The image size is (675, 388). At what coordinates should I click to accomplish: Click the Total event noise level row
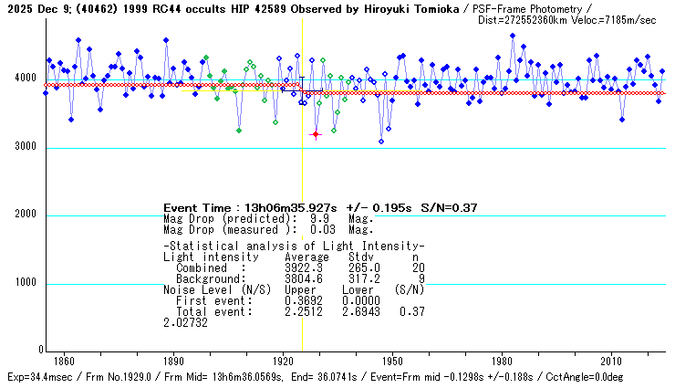[283, 311]
